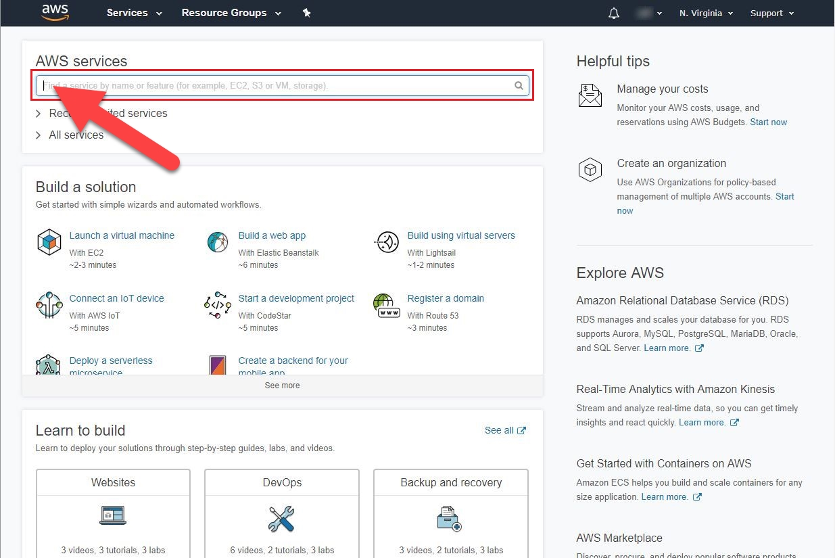Expand the All services section

pyautogui.click(x=76, y=135)
